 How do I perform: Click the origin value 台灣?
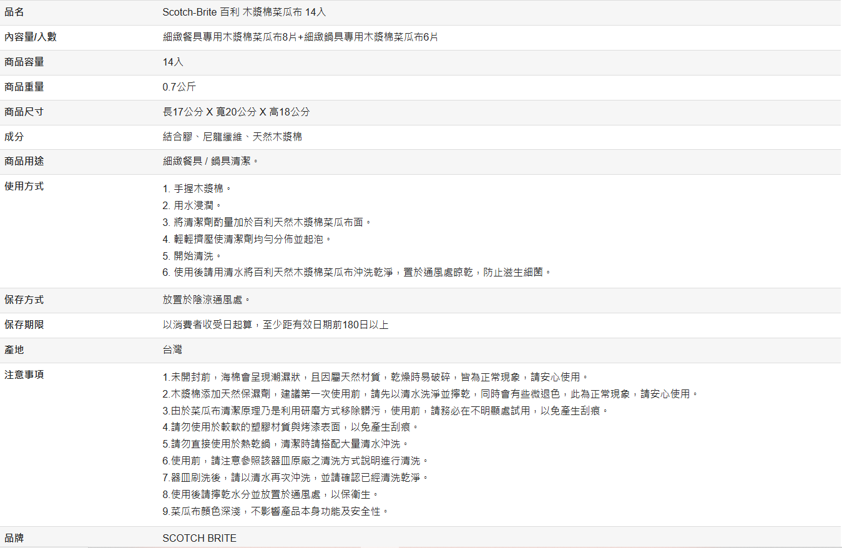pos(172,350)
